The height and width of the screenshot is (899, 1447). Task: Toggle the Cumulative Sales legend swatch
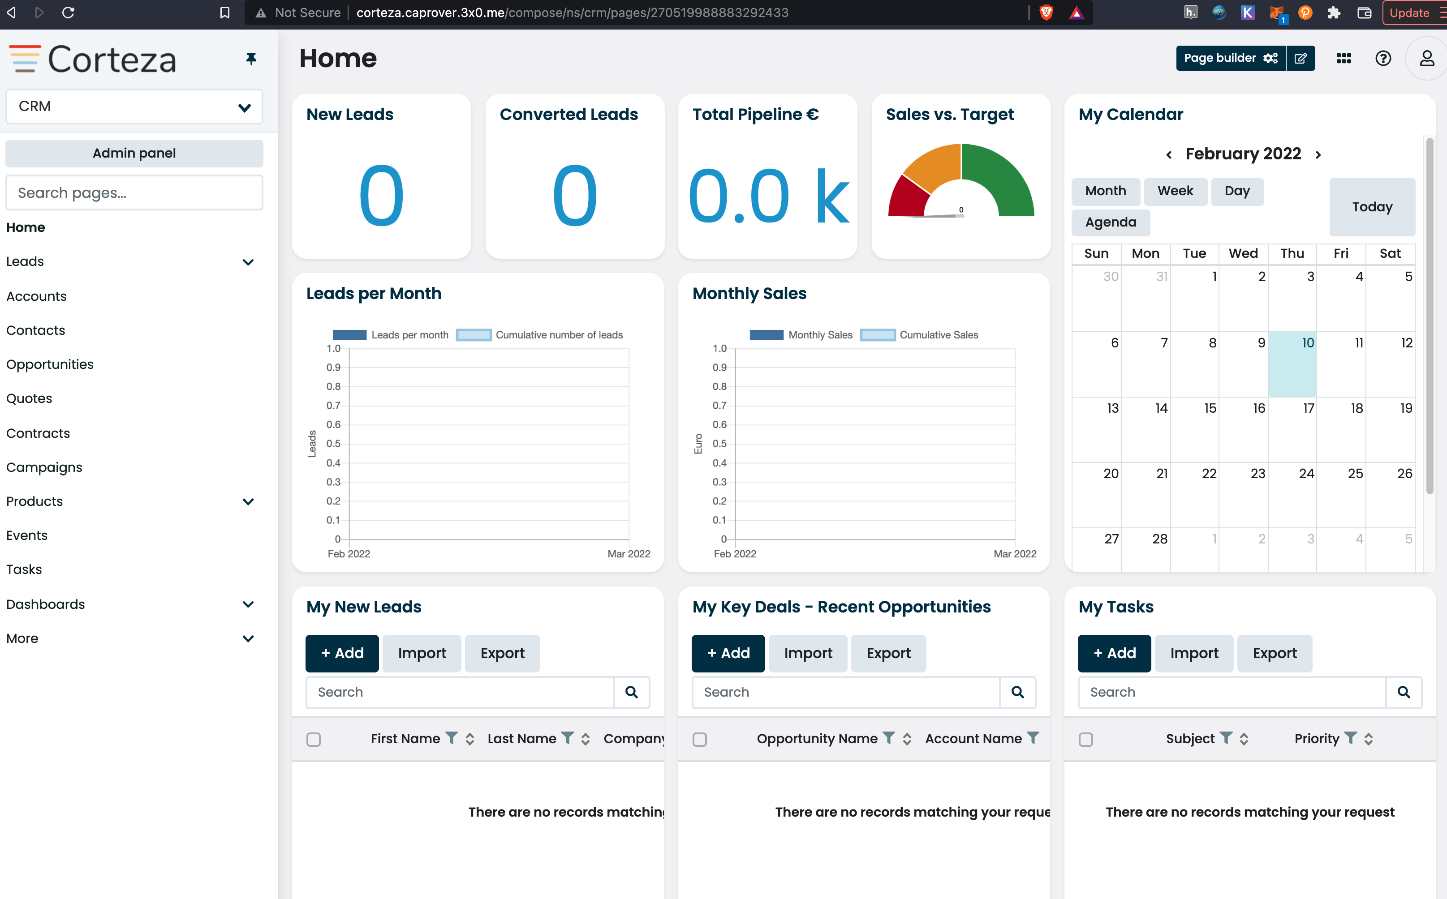click(878, 335)
